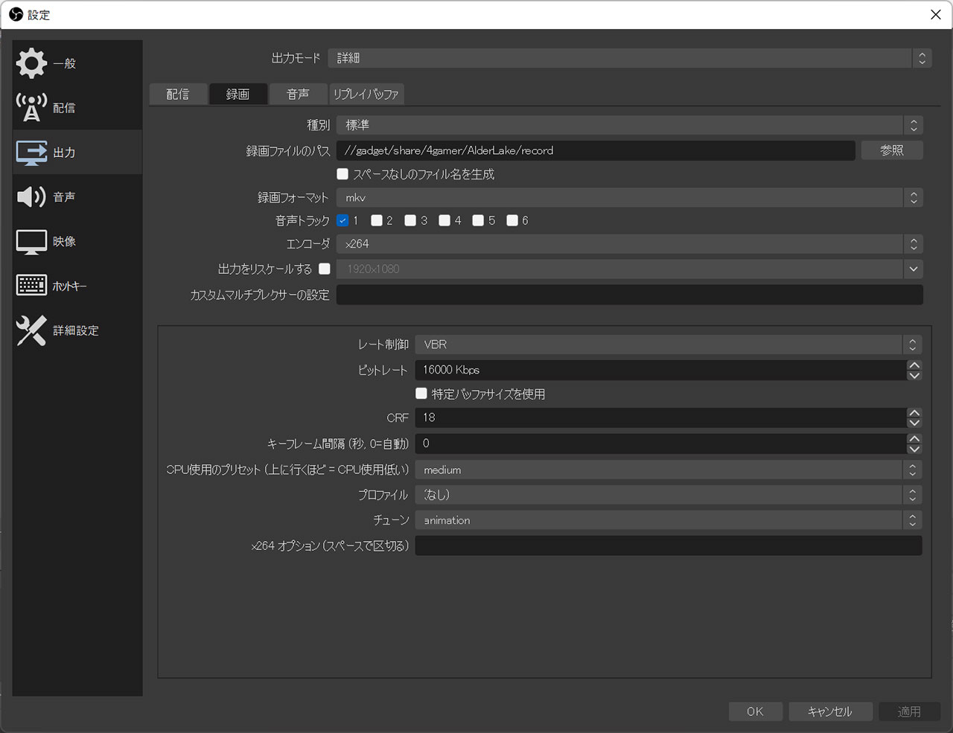This screenshot has height=733, width=953.
Task: Enable 特定バッファサイズを使用 checkbox
Action: point(421,393)
